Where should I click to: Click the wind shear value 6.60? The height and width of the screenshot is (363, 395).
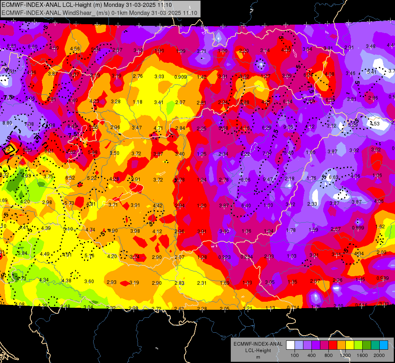[33, 47]
